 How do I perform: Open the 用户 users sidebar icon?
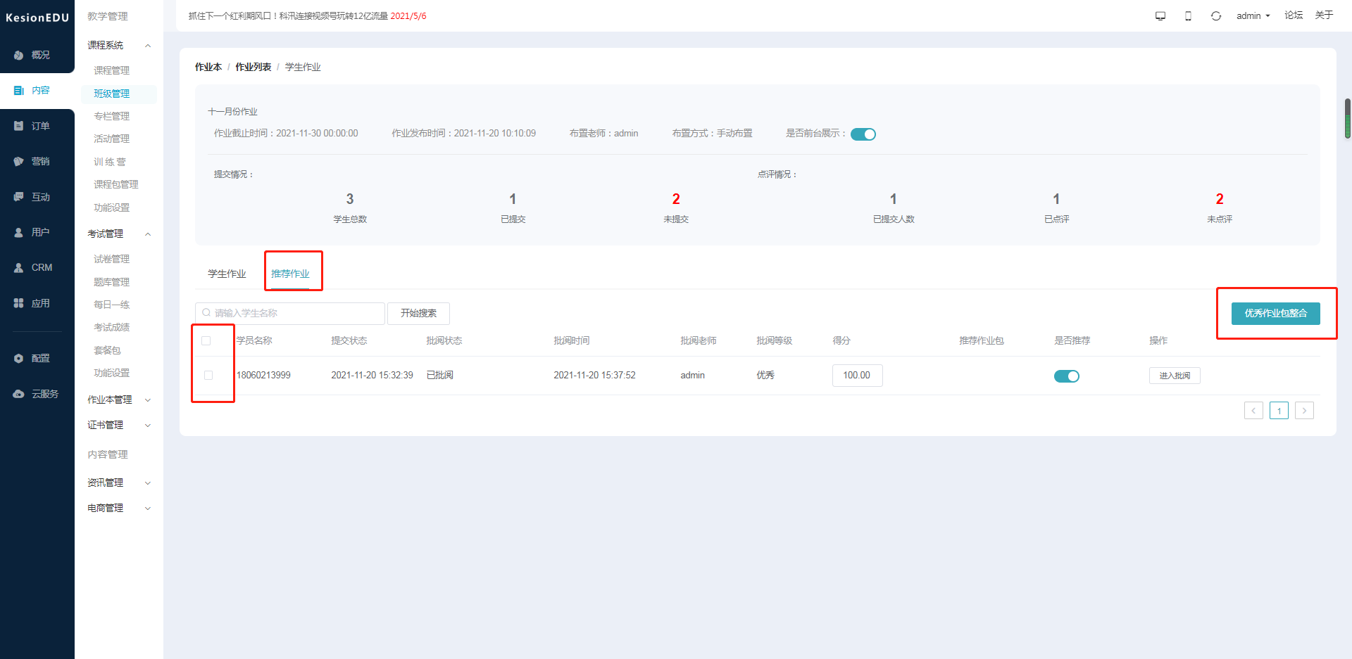click(x=19, y=233)
